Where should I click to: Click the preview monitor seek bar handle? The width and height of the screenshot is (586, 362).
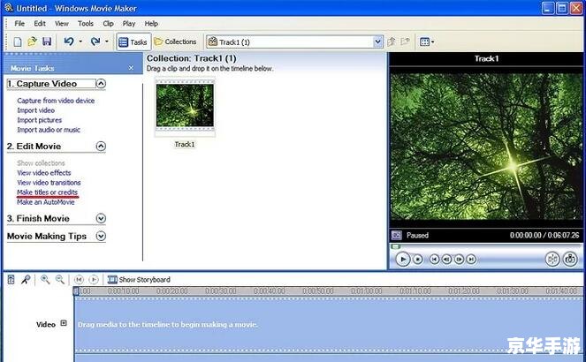(395, 246)
